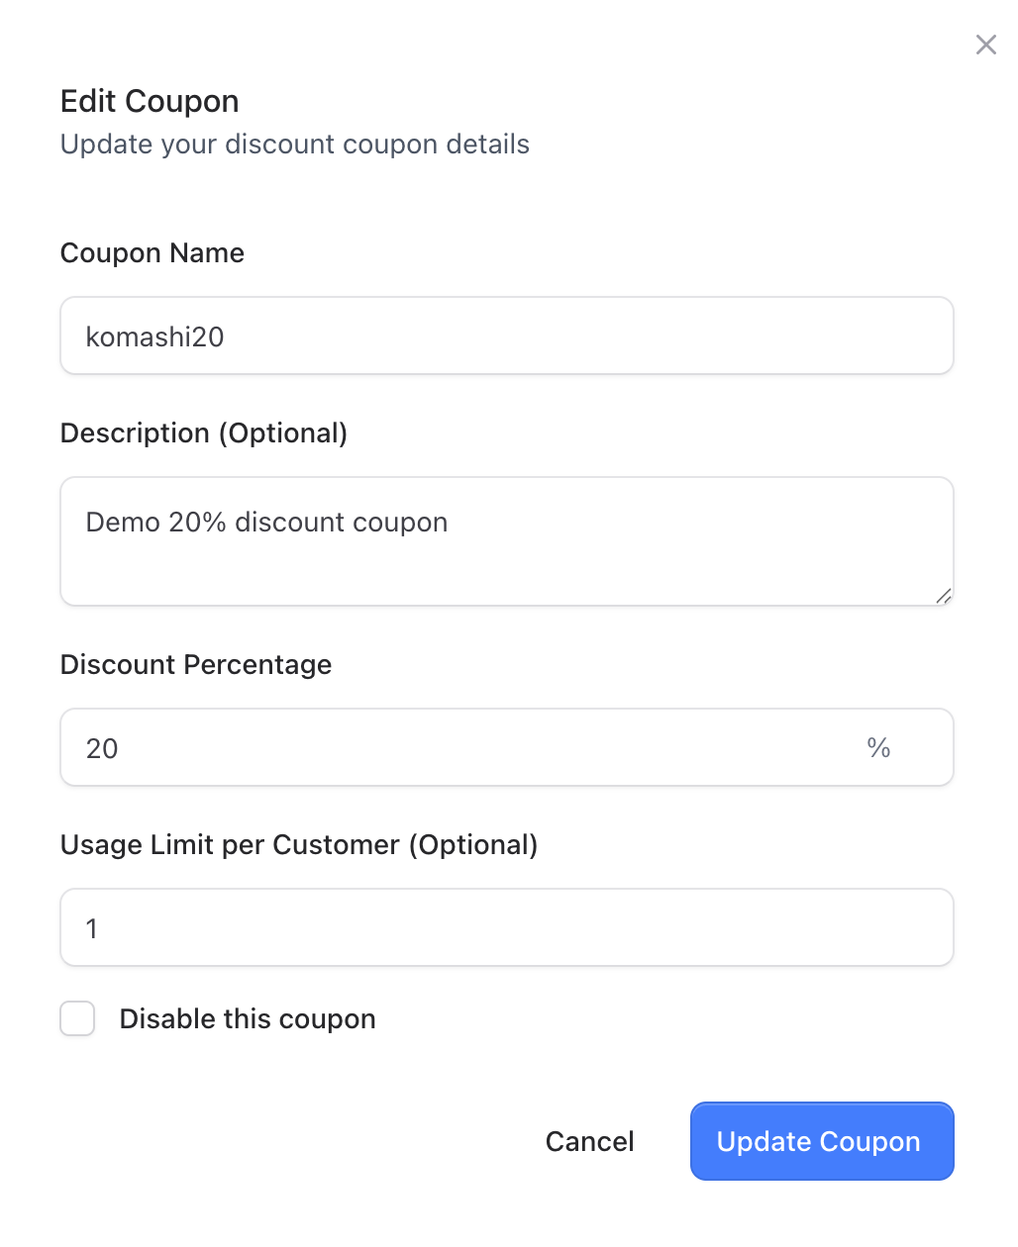Check the box next to Disable this coupon
1018x1247 pixels.
point(77,1018)
